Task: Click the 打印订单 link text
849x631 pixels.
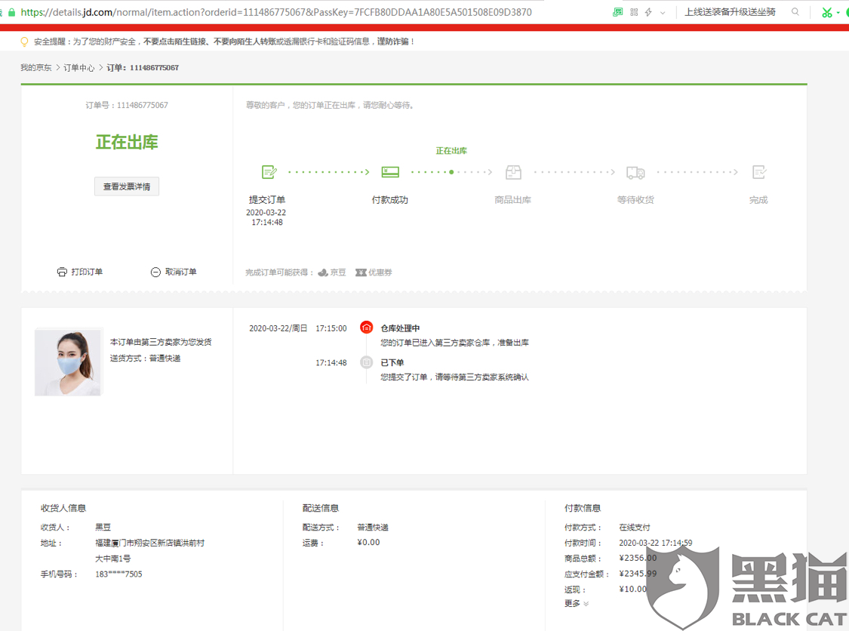Action: pyautogui.click(x=87, y=272)
